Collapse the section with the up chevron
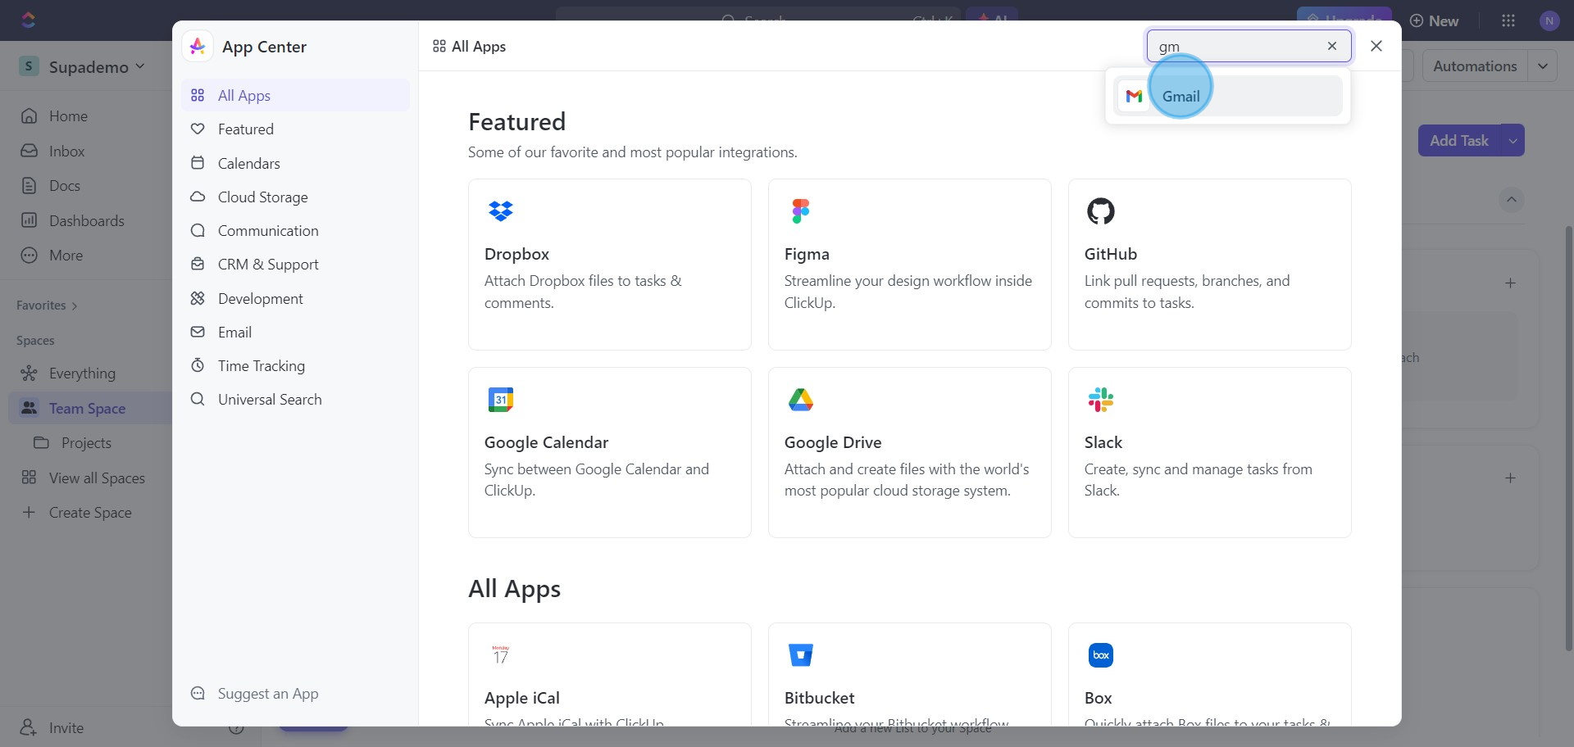Viewport: 1574px width, 747px height. coord(1511,199)
